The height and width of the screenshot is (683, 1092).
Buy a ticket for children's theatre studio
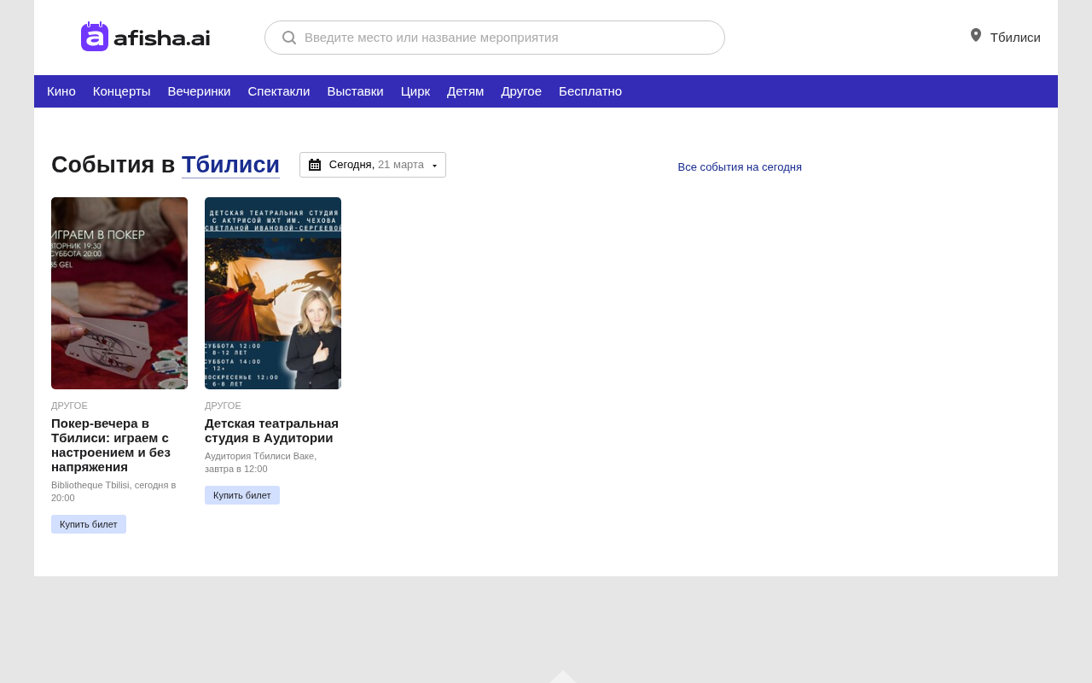pos(242,495)
